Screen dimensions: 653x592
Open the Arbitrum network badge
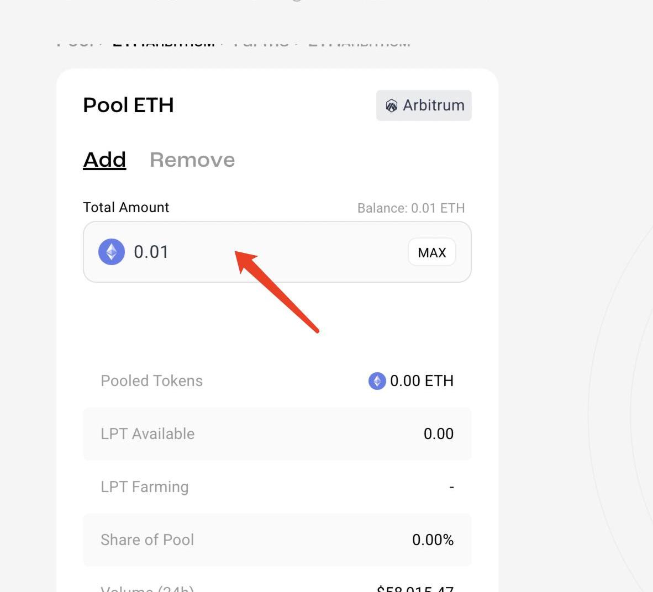[x=424, y=105]
